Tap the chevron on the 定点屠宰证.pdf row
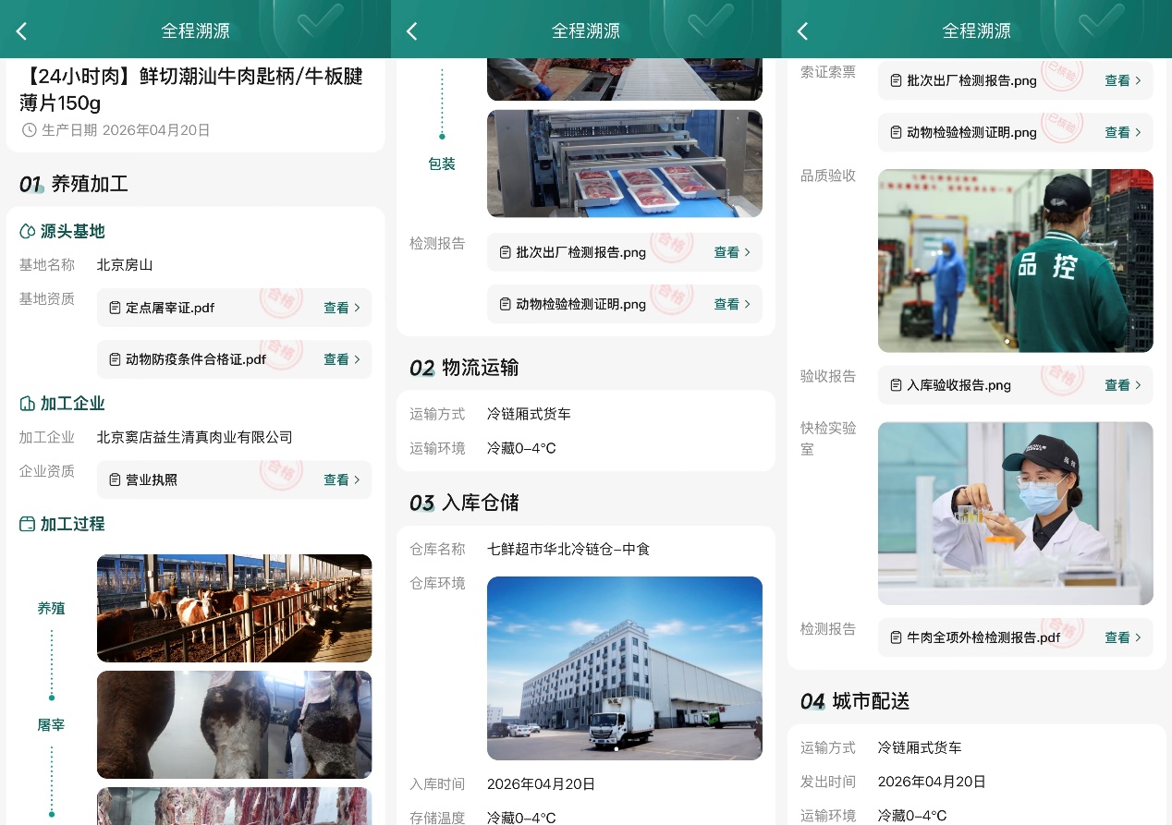1172x825 pixels. [357, 308]
